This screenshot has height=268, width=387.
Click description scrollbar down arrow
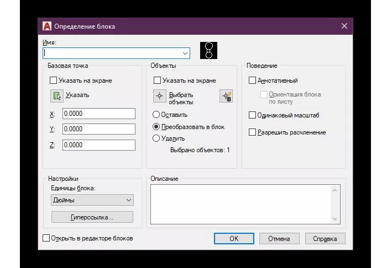(x=334, y=218)
